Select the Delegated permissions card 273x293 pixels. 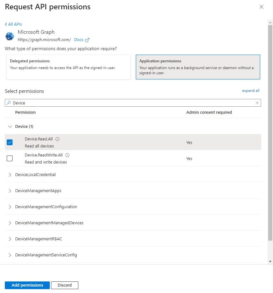(68, 67)
